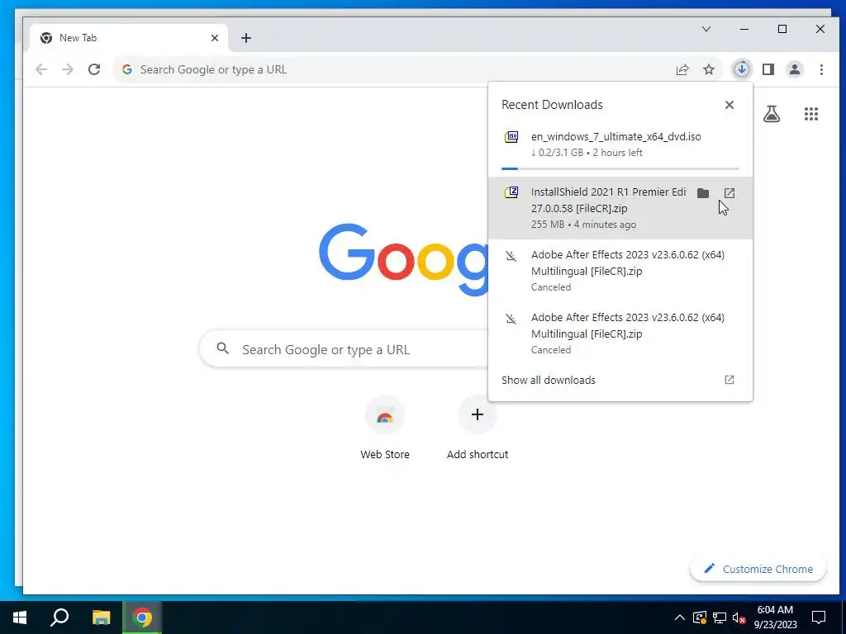Open the Chrome three-dot menu

click(x=821, y=69)
